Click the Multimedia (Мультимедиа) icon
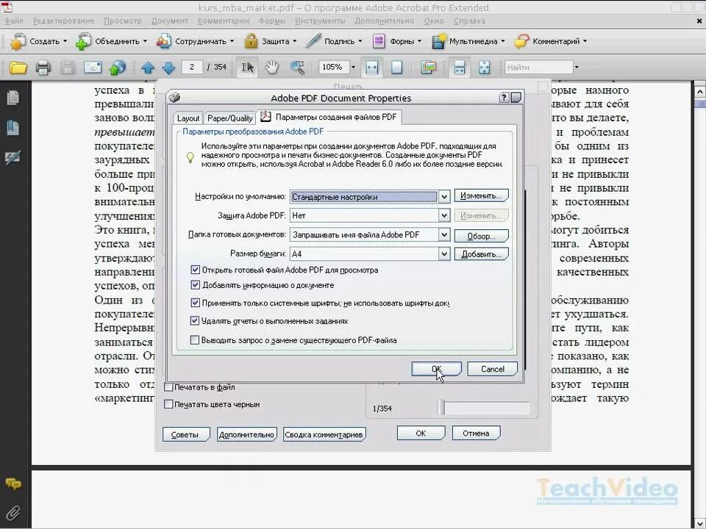 (x=439, y=41)
